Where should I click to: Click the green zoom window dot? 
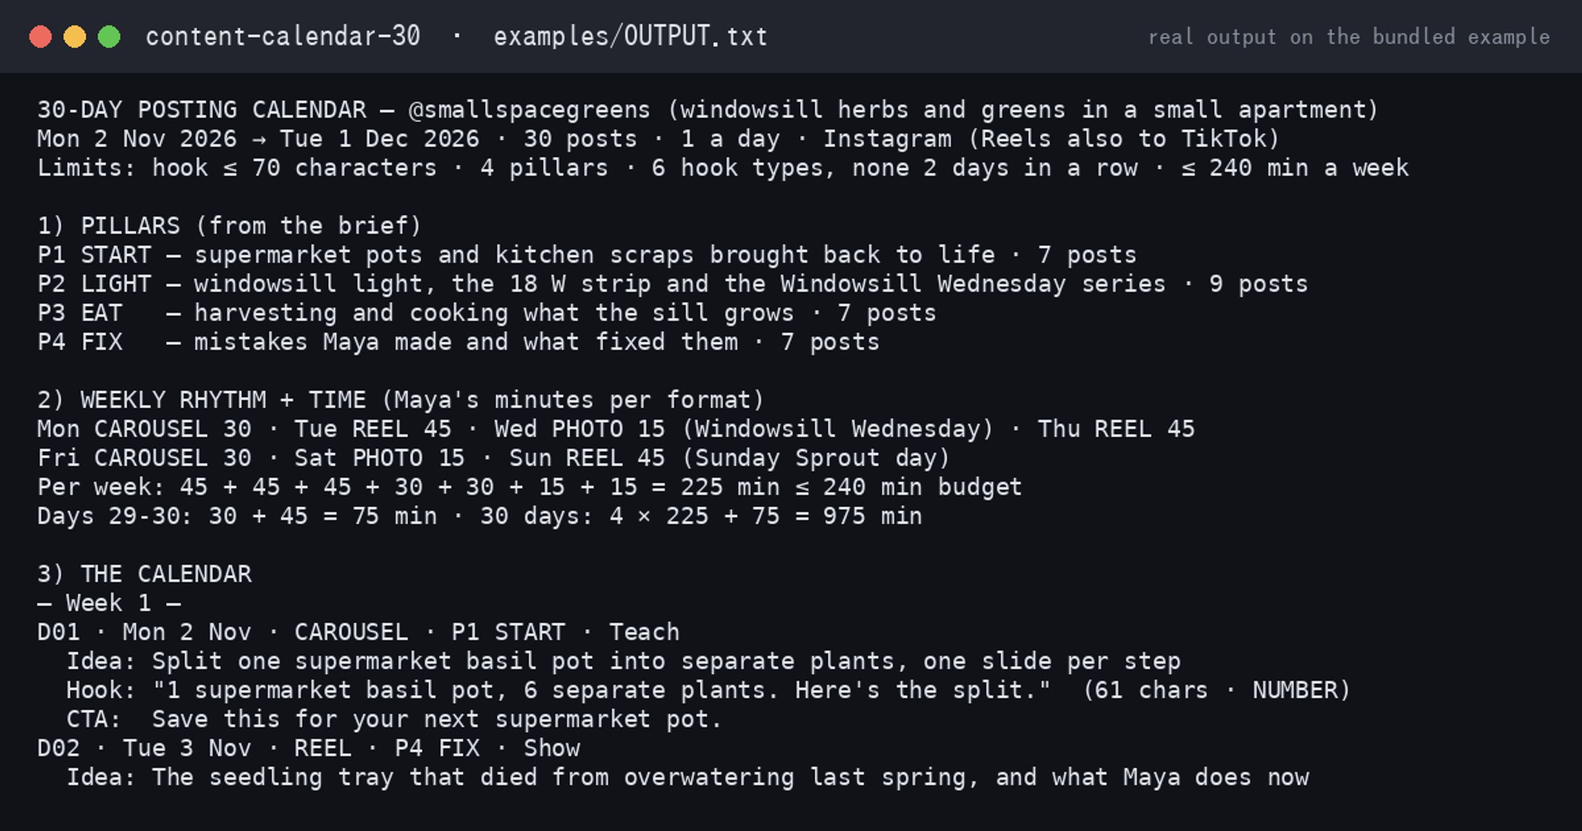(x=109, y=37)
